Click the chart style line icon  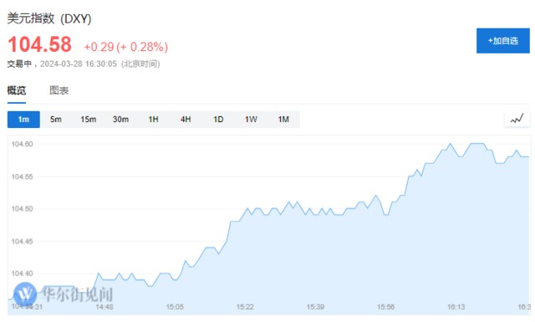tap(517, 119)
